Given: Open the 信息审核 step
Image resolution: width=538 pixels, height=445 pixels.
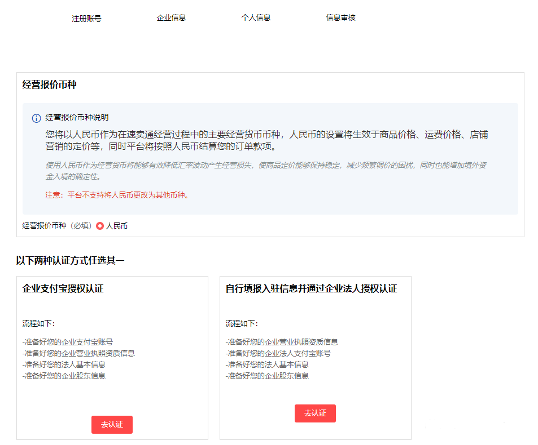Looking at the screenshot, I should (340, 17).
